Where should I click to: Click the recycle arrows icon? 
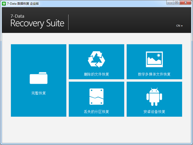click(96, 59)
